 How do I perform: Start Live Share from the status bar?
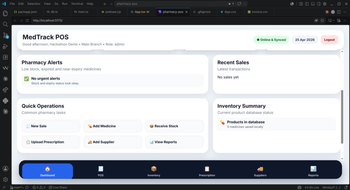click(x=58, y=187)
